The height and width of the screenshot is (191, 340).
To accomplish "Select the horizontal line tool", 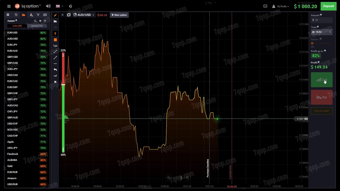I will pos(55,64).
